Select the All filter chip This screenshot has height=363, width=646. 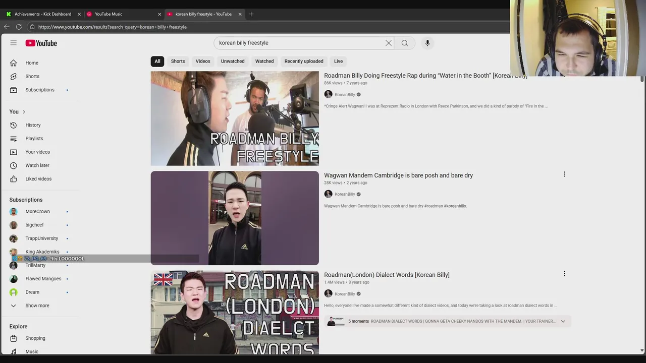click(x=157, y=62)
